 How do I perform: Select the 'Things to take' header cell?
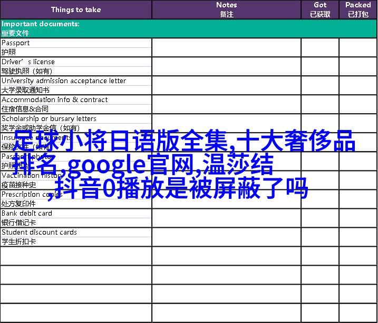(x=76, y=9)
